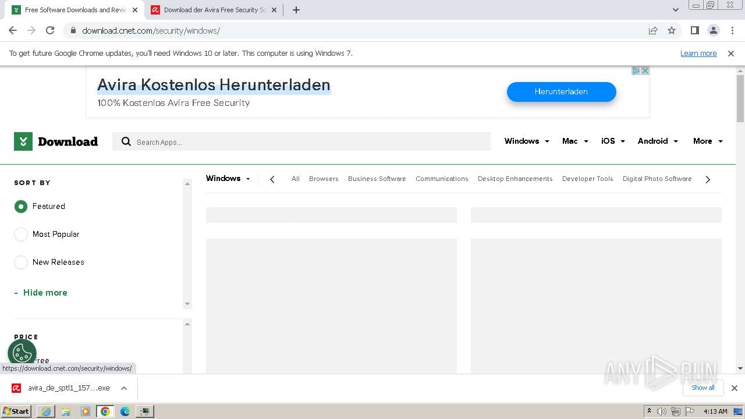The image size is (745, 419).
Task: Click the address bar URL
Action: click(x=151, y=30)
